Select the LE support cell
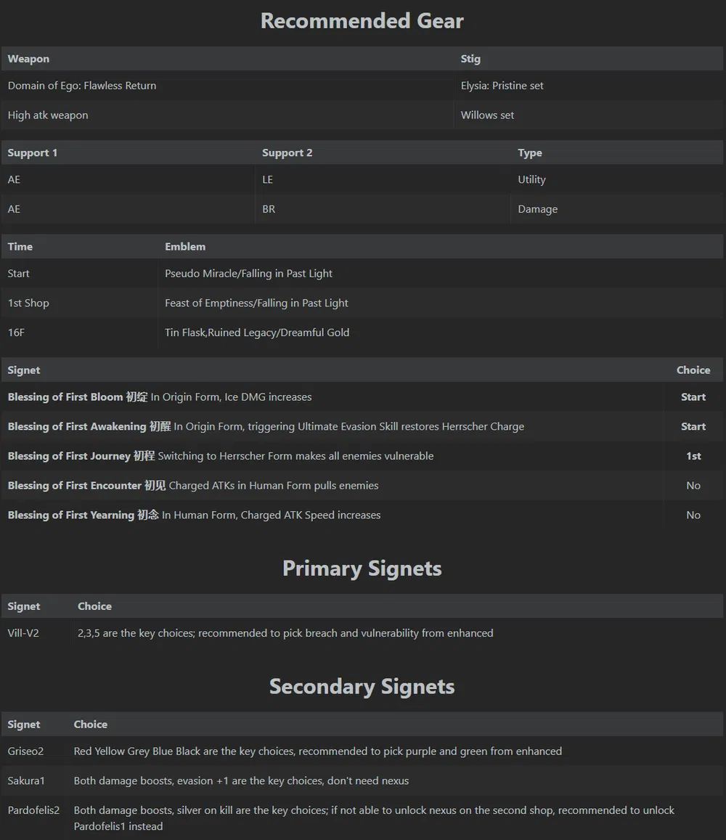This screenshot has height=840, width=726. click(267, 180)
